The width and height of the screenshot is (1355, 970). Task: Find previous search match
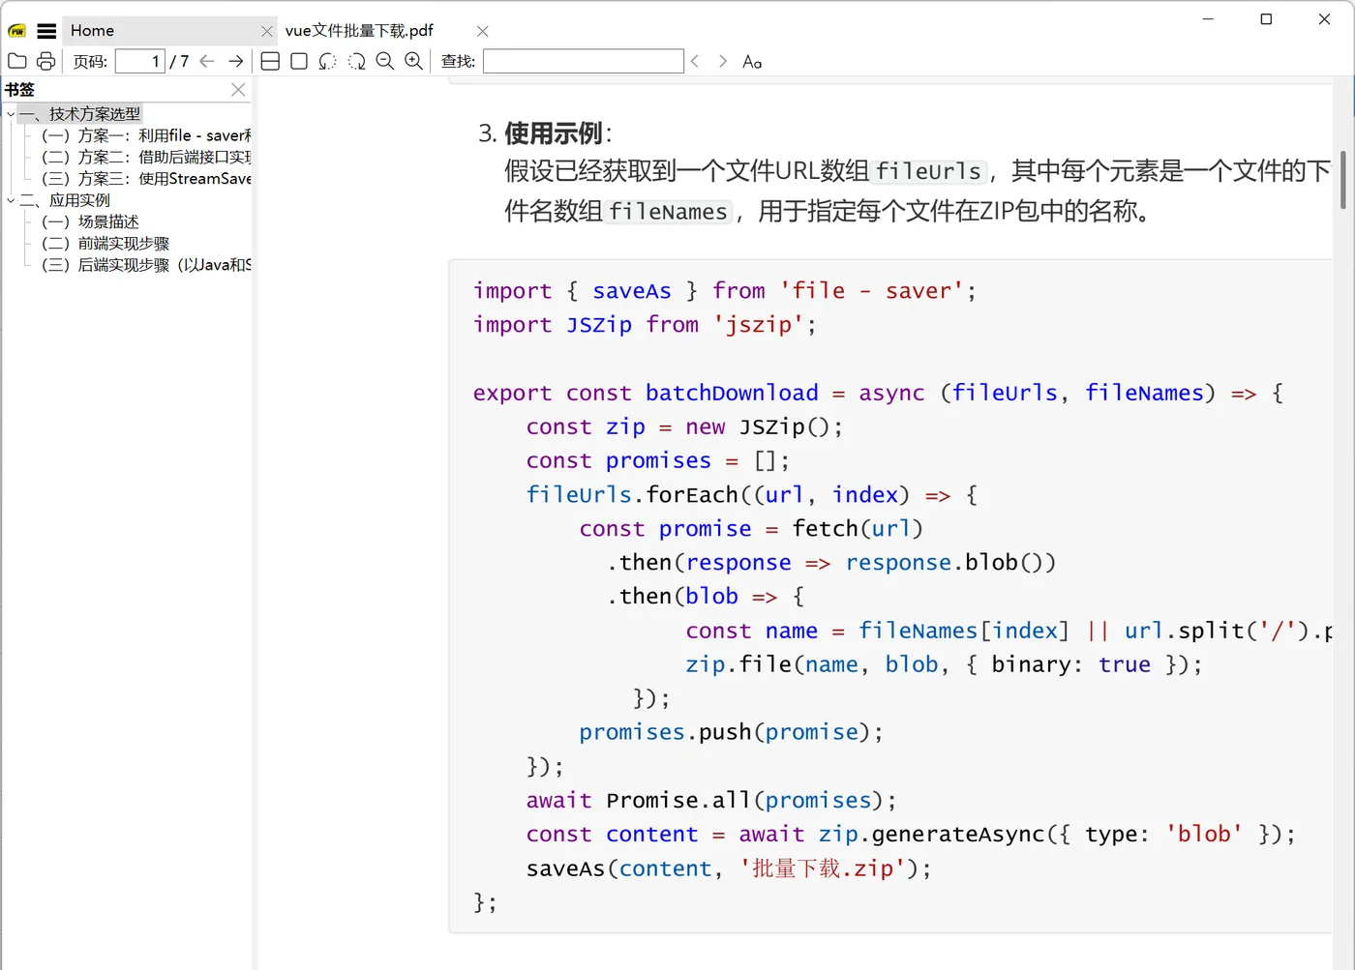pos(695,61)
